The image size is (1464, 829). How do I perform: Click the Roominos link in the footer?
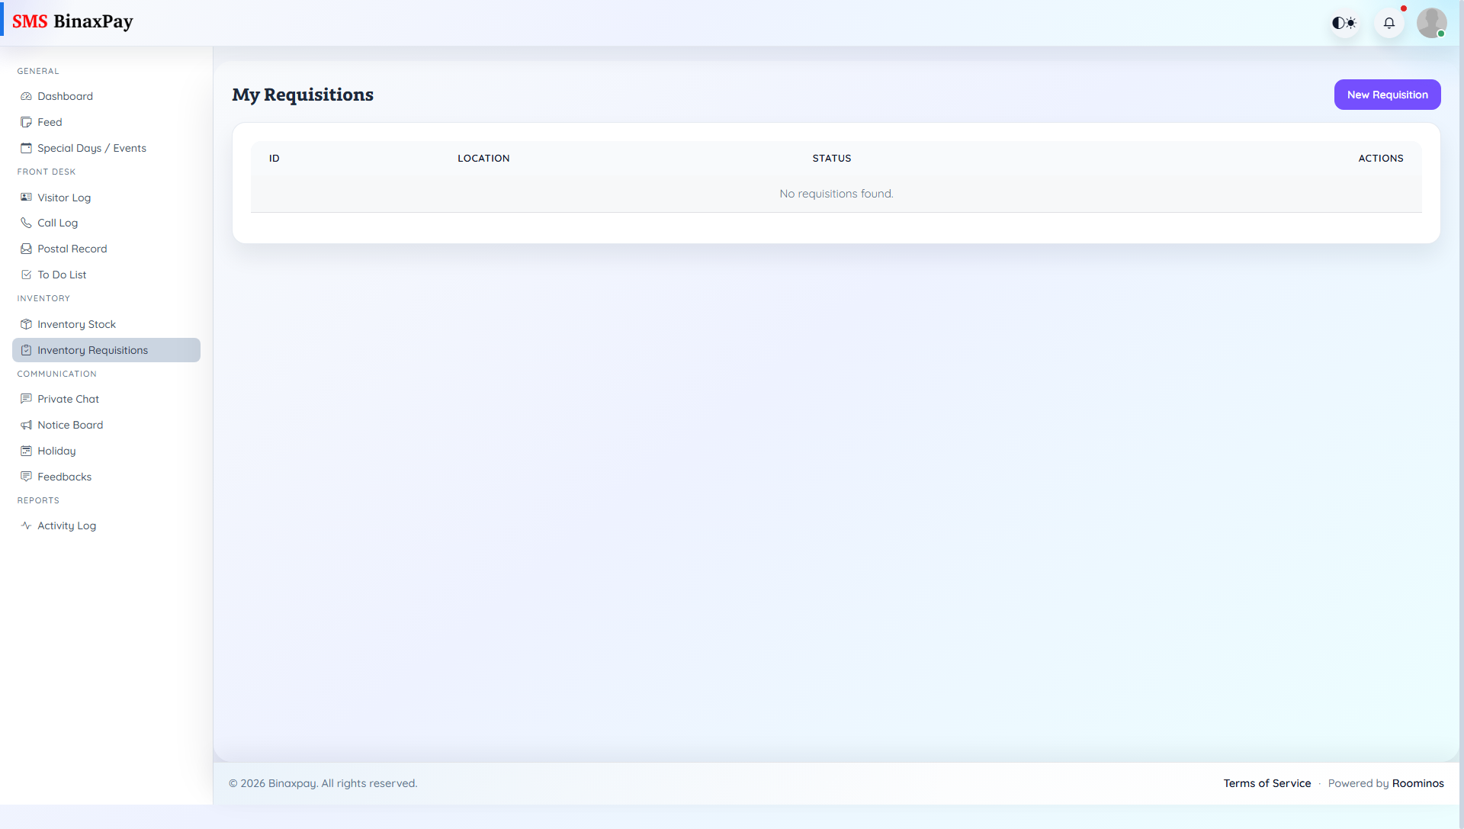click(1417, 783)
